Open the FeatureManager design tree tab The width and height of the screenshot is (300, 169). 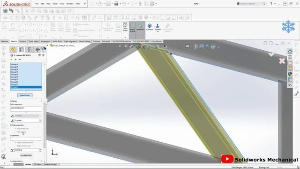[x=13, y=50]
